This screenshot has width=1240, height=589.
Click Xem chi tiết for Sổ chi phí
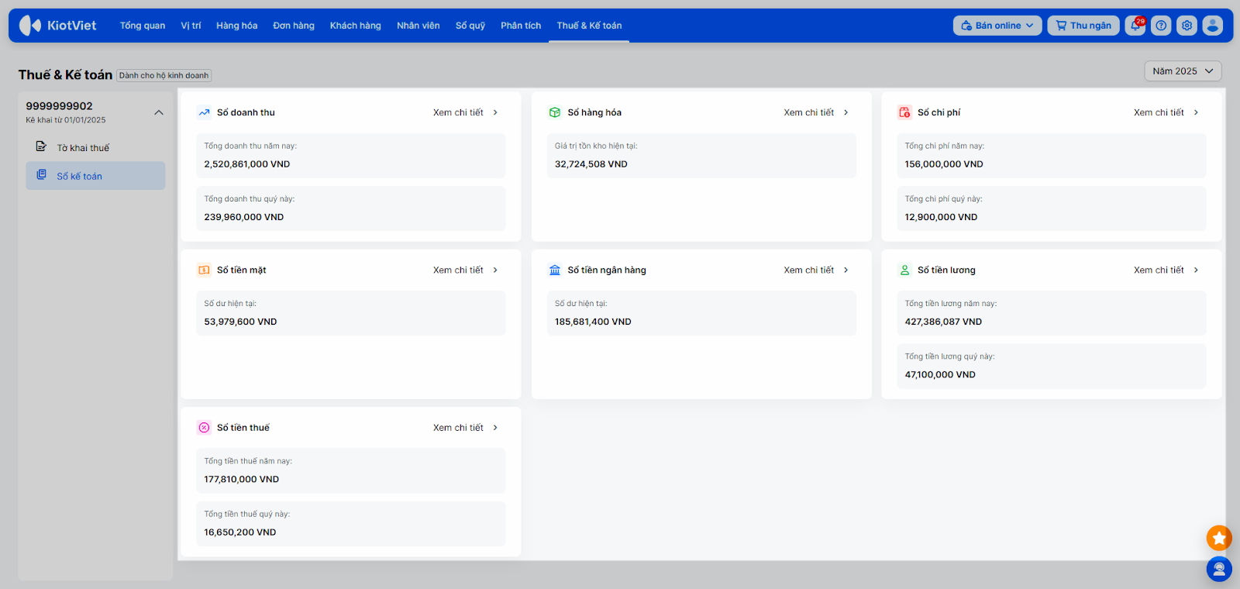1159,112
